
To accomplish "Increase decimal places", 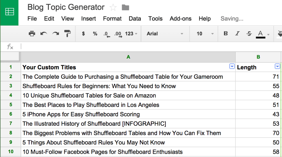I will tap(118, 34).
